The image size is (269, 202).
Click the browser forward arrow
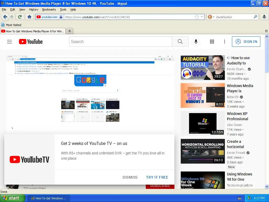(12, 17)
